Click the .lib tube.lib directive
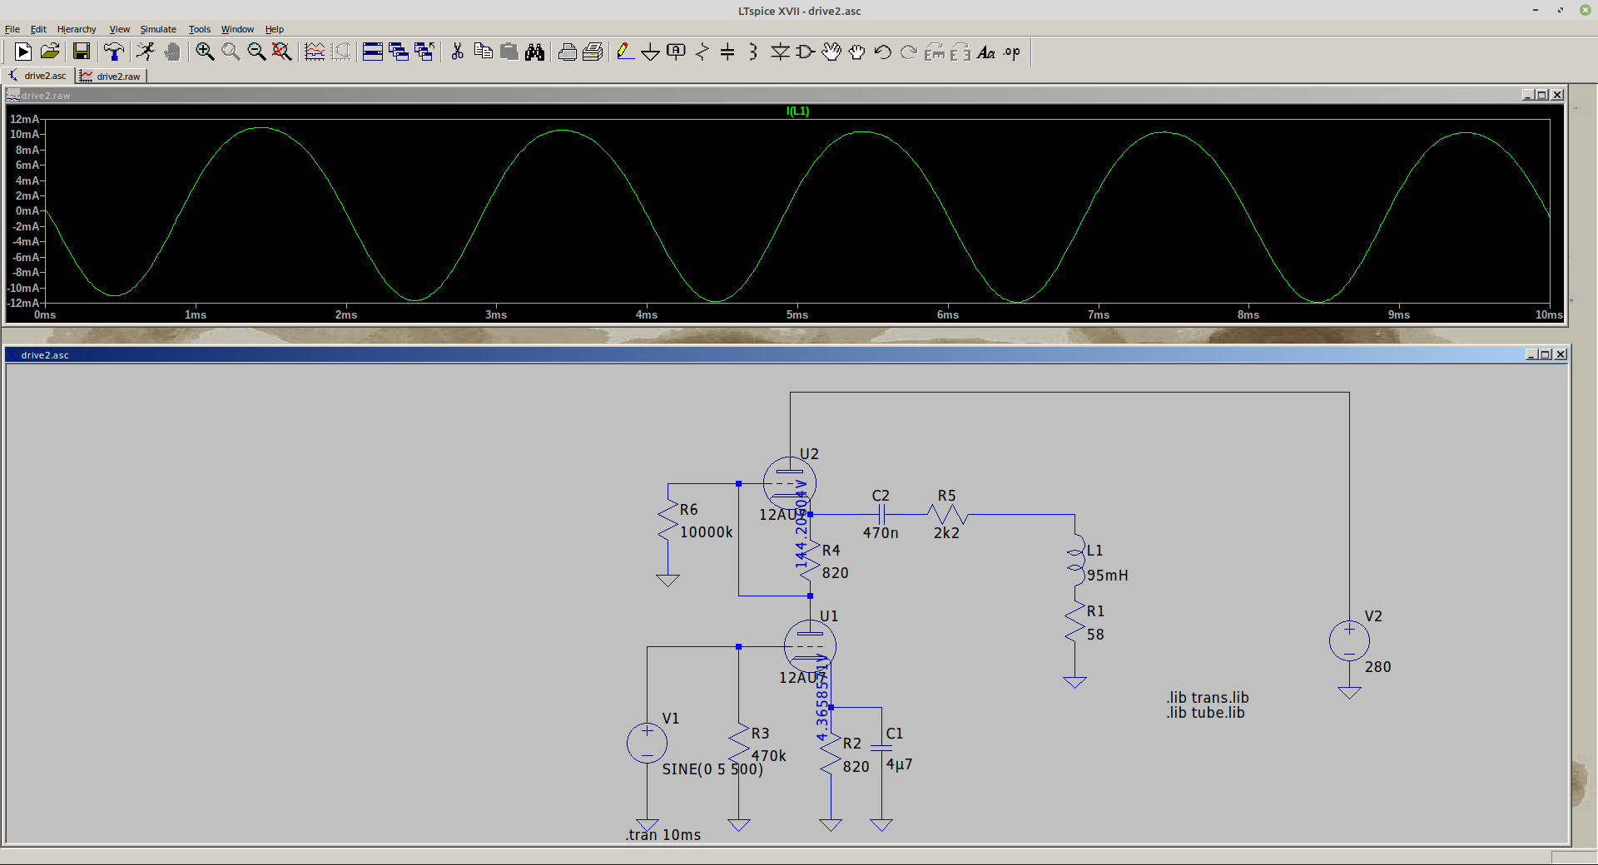Screen dimensions: 1598x865 (1205, 713)
